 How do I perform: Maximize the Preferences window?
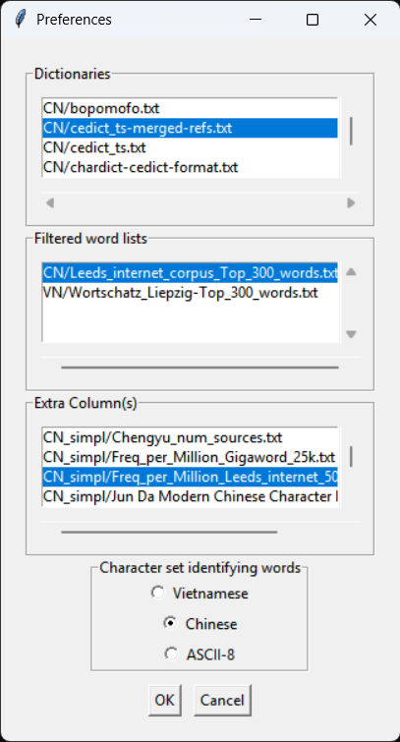coord(313,20)
